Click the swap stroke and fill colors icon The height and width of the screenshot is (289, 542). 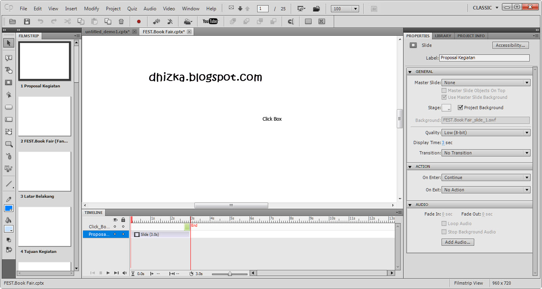tap(9, 250)
